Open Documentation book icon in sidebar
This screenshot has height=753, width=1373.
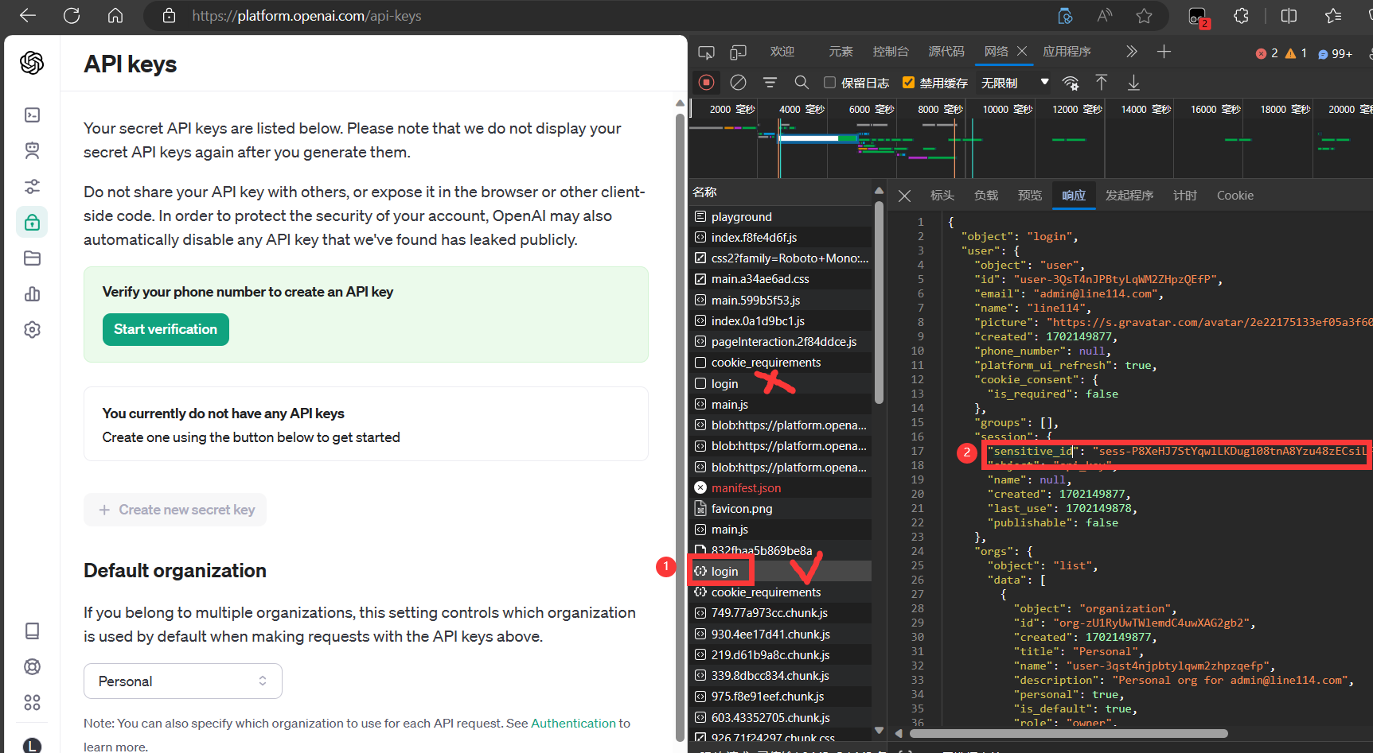tap(32, 631)
